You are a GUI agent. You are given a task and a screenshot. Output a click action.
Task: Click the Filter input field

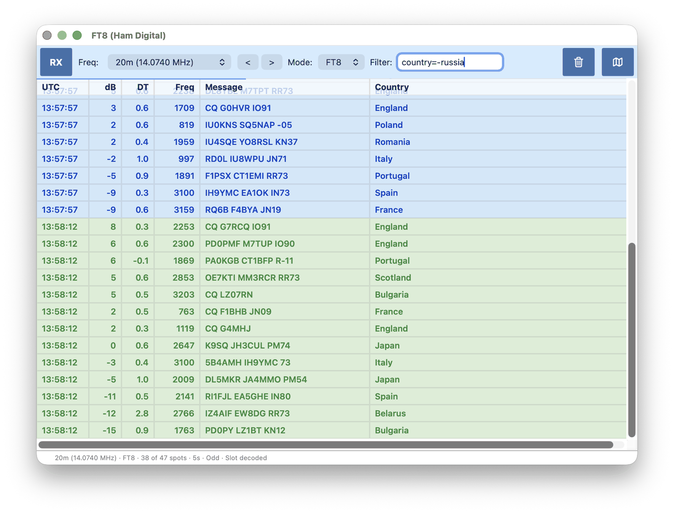pyautogui.click(x=450, y=62)
